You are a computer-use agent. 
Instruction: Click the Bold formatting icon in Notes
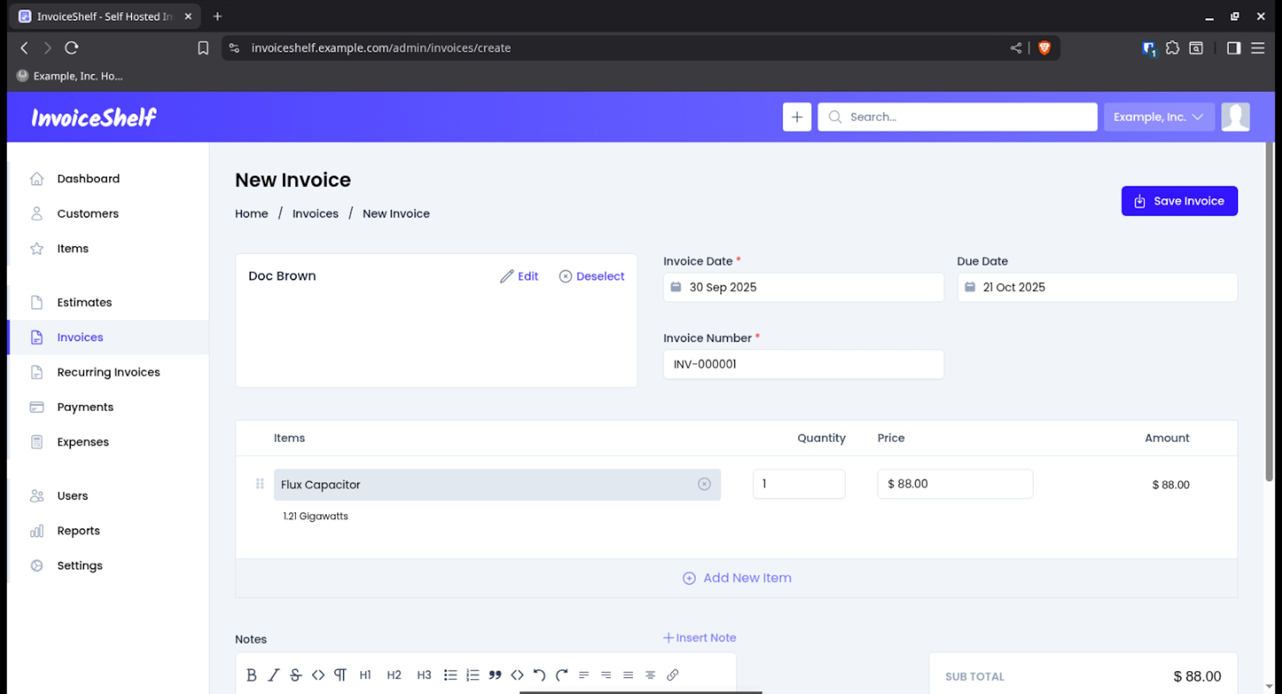click(251, 675)
